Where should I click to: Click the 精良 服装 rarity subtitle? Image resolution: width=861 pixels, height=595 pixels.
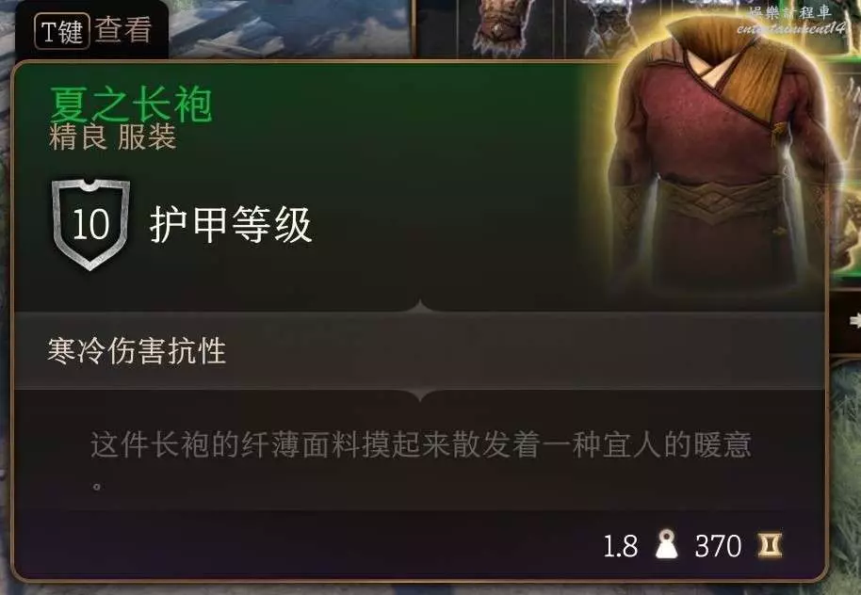112,137
